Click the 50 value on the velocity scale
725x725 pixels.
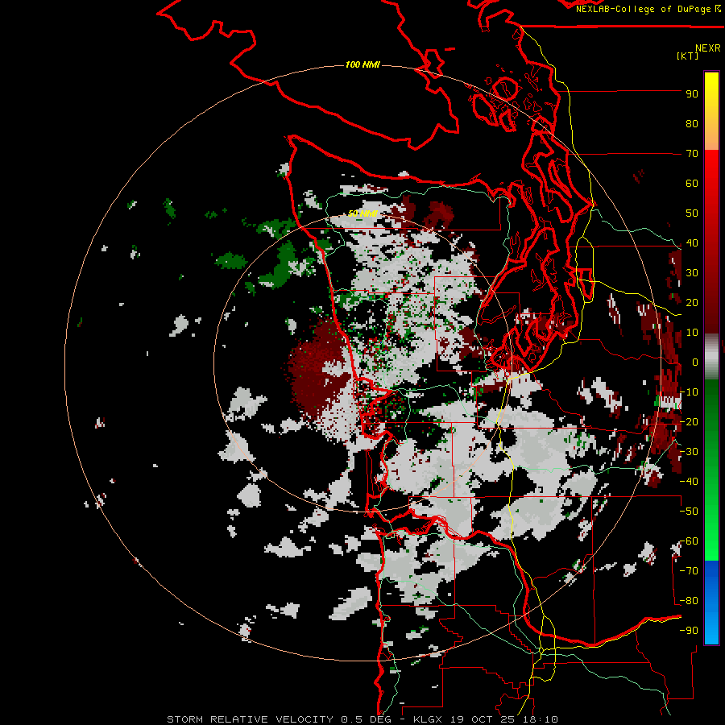click(692, 213)
